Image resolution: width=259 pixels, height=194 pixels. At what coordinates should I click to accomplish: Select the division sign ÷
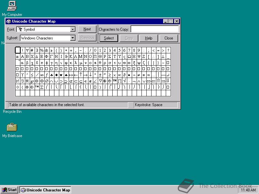(x=134, y=75)
